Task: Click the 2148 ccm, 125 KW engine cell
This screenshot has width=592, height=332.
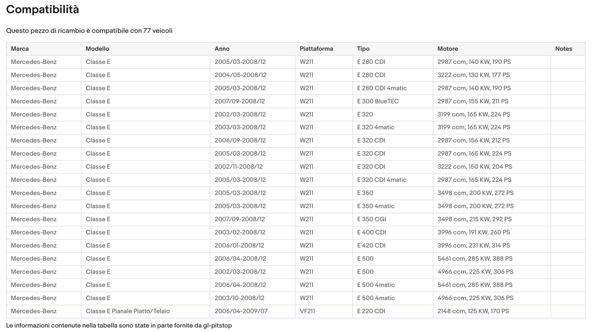Action: (492, 312)
